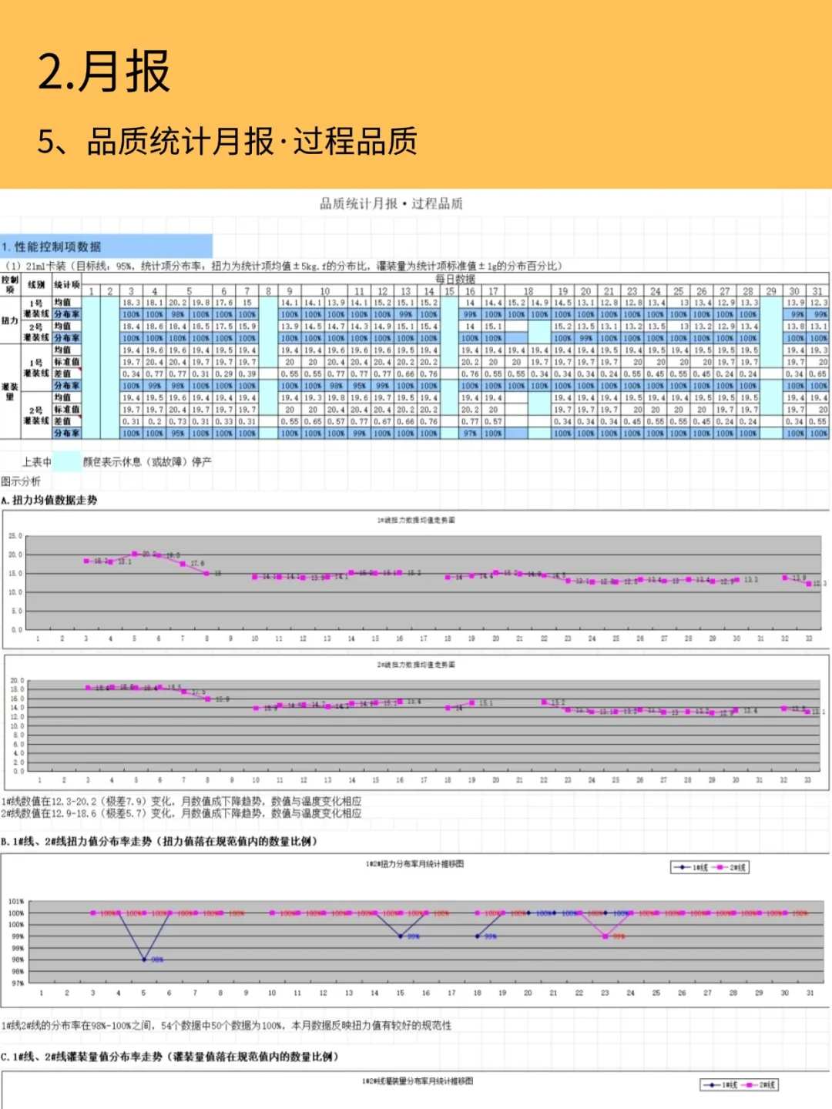This screenshot has height=1109, width=832.
Task: Click the "C. 1#线、2#线灌装量值分布率走势" heading
Action: coord(170,1057)
